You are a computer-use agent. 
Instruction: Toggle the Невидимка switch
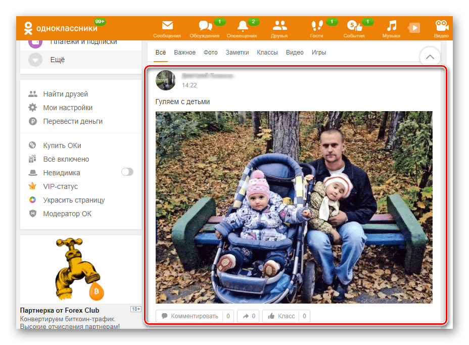pyautogui.click(x=127, y=172)
